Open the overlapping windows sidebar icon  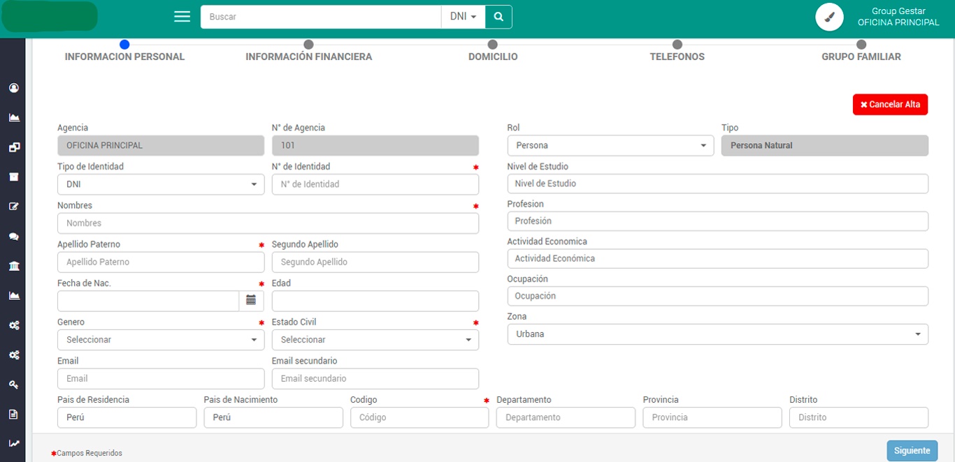[x=13, y=147]
